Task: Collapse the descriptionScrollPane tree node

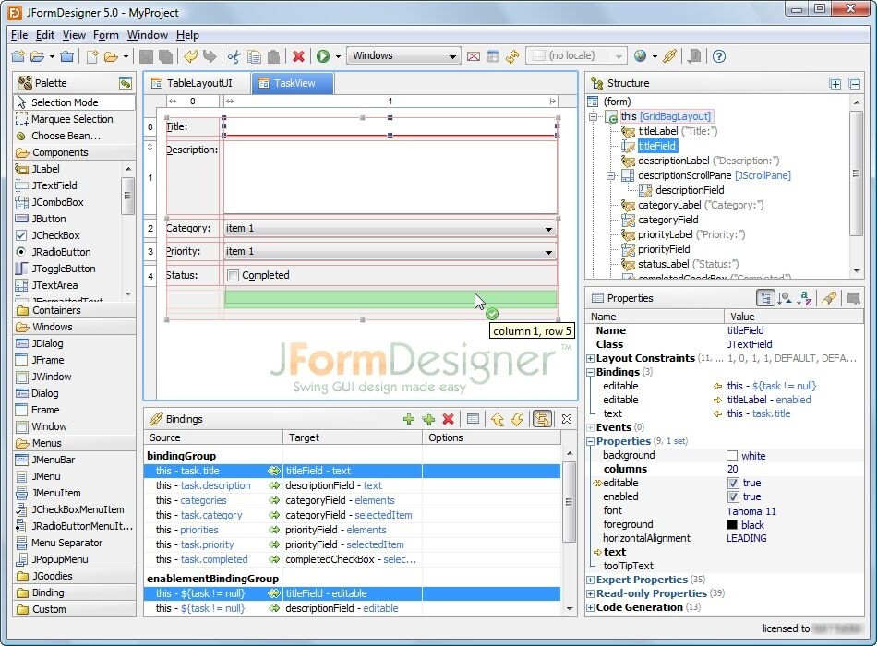Action: (612, 175)
